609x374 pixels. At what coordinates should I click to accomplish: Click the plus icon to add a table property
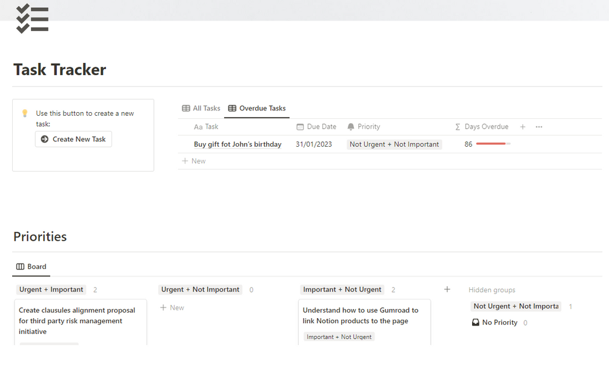pos(523,127)
